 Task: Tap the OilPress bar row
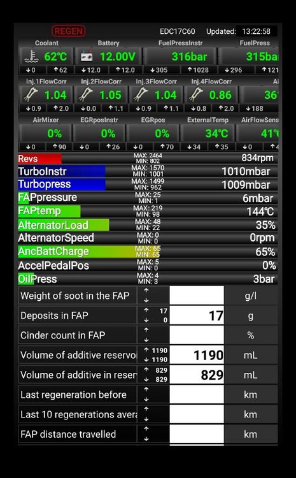coord(148,279)
